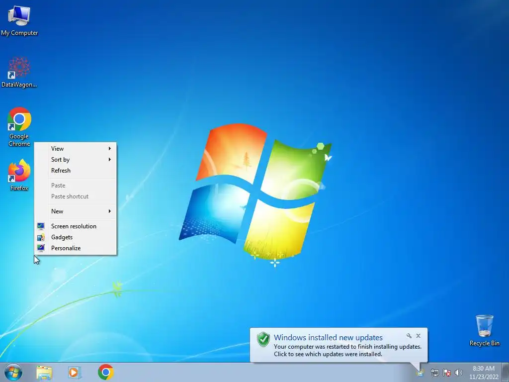Open notification options wrench icon

click(x=409, y=336)
